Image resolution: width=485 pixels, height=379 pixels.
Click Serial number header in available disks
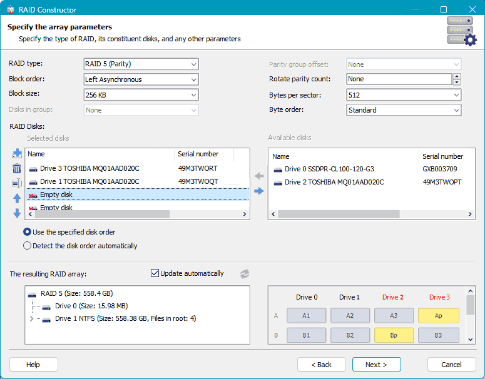pos(447,156)
